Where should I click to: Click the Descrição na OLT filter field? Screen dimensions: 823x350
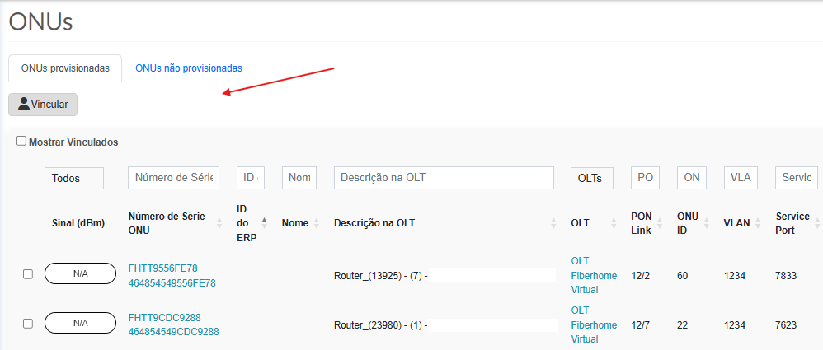[444, 178]
